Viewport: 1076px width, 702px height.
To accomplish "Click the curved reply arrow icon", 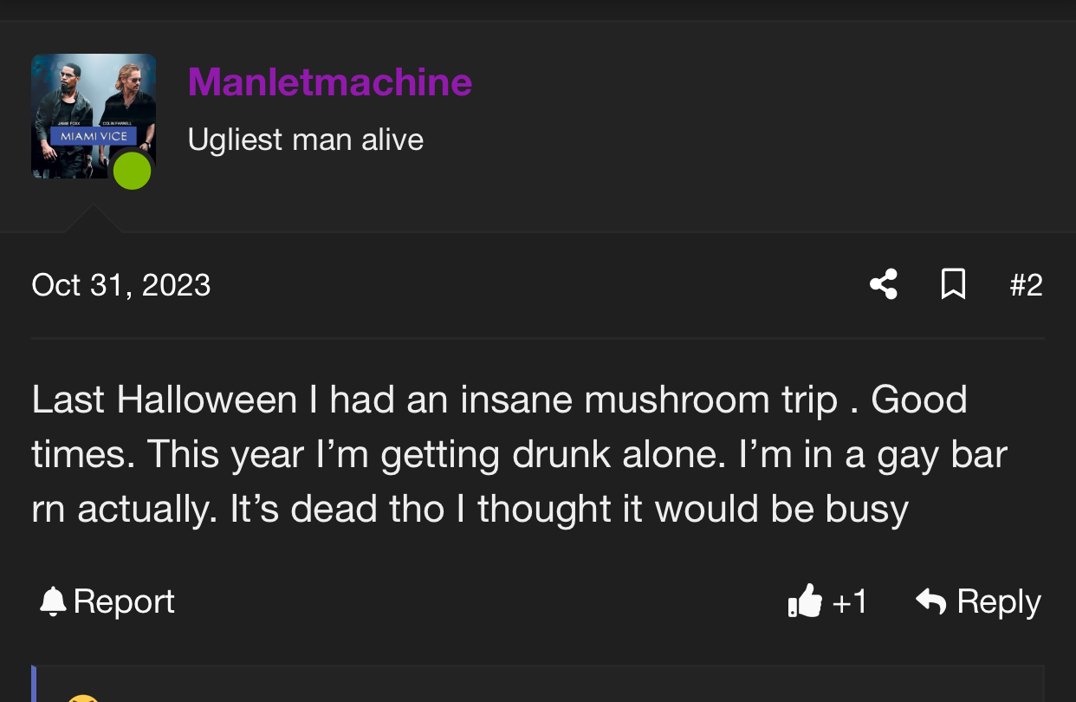I will point(931,601).
